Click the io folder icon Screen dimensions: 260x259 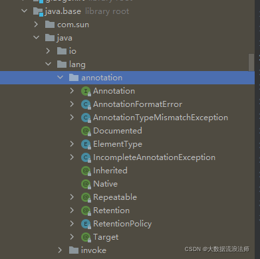(x=62, y=51)
